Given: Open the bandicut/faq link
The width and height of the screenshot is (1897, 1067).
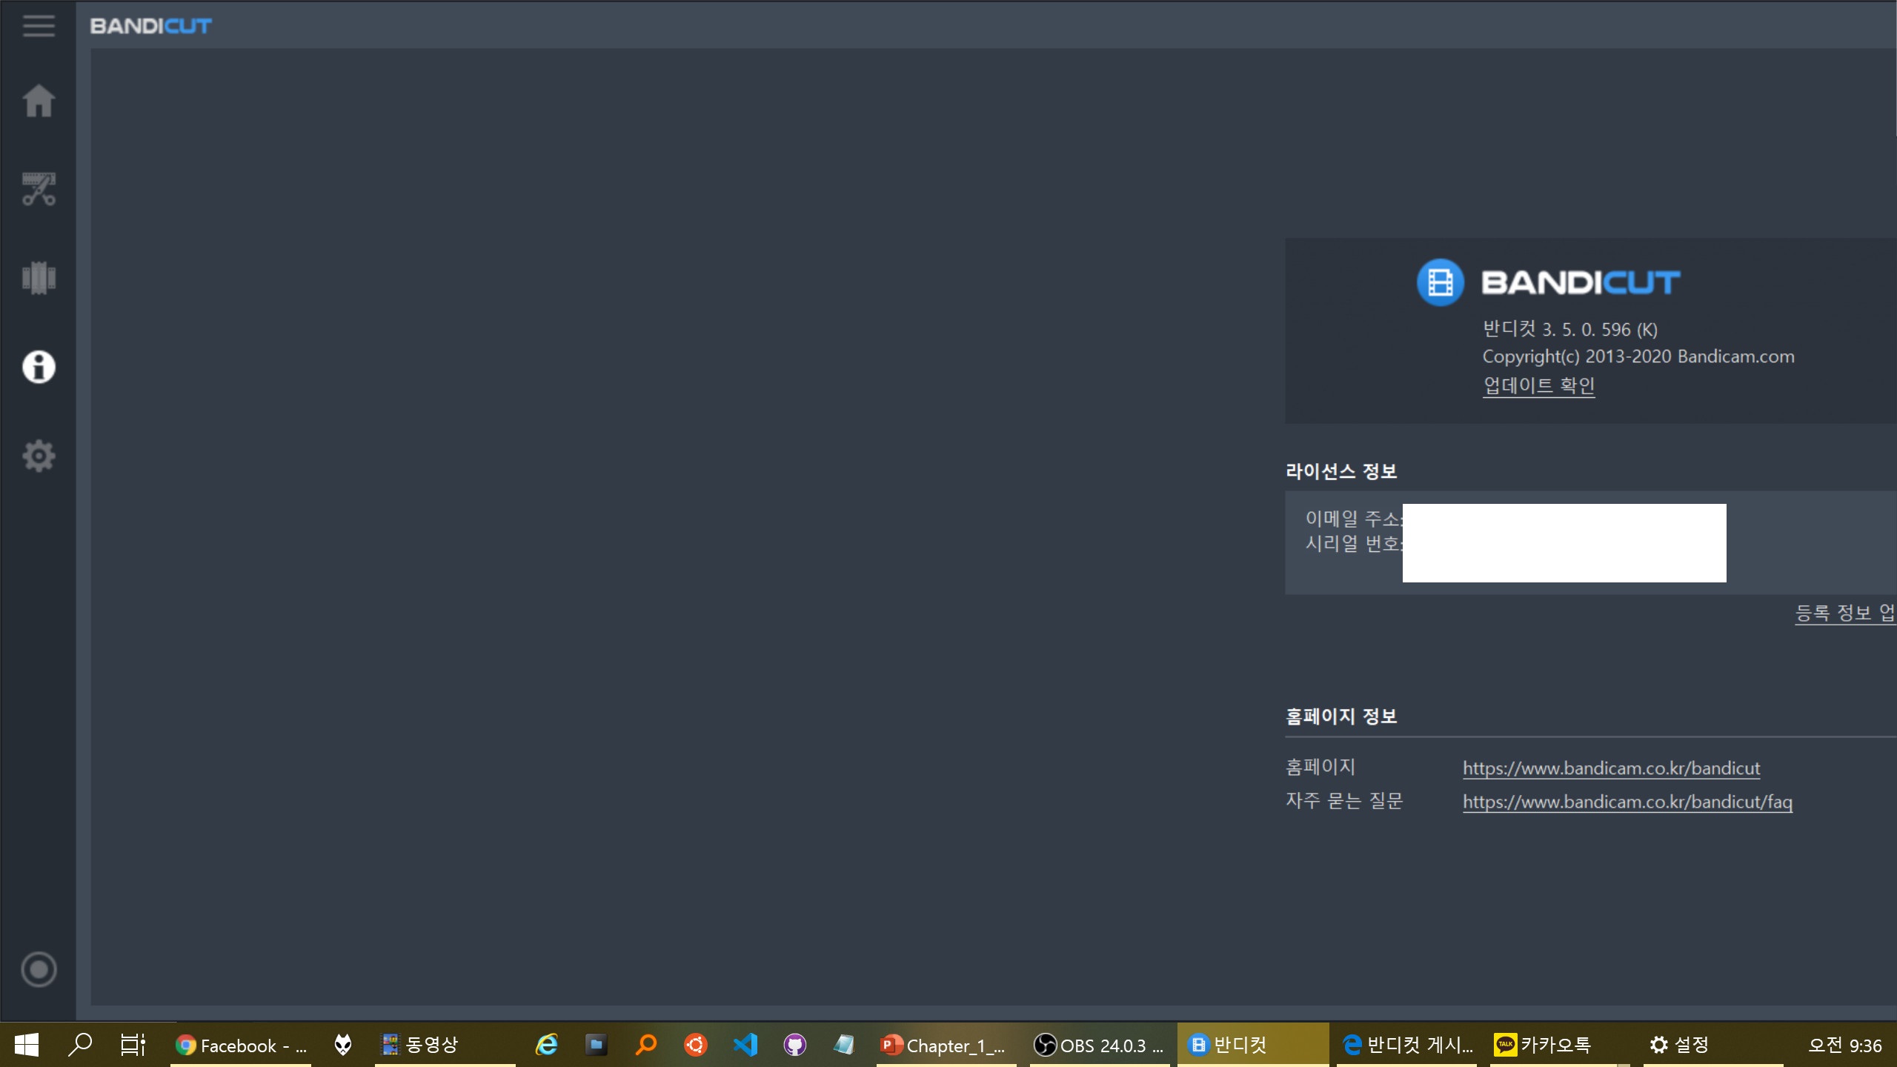Looking at the screenshot, I should (x=1627, y=802).
